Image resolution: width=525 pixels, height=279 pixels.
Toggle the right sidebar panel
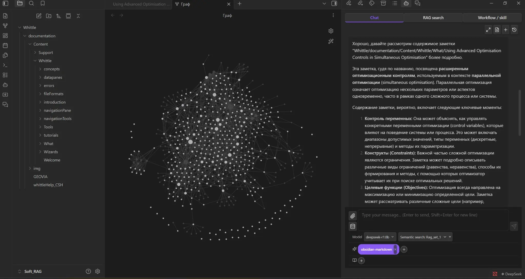(334, 3)
